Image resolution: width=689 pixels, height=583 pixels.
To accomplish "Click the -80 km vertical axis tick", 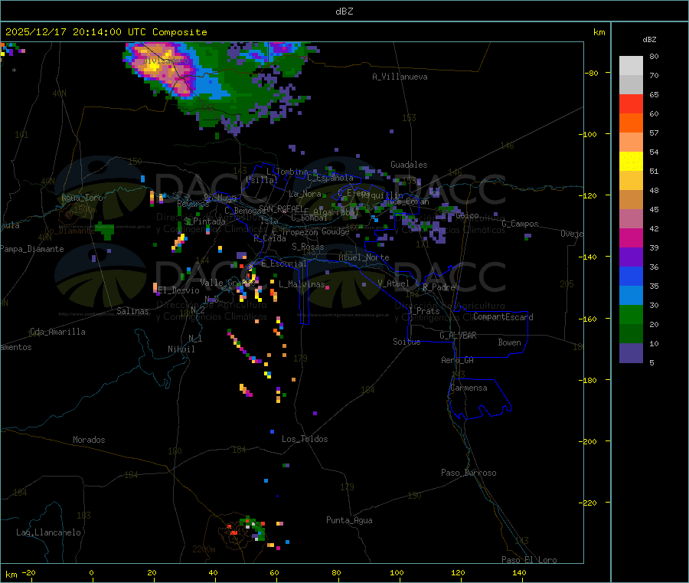I will (592, 73).
